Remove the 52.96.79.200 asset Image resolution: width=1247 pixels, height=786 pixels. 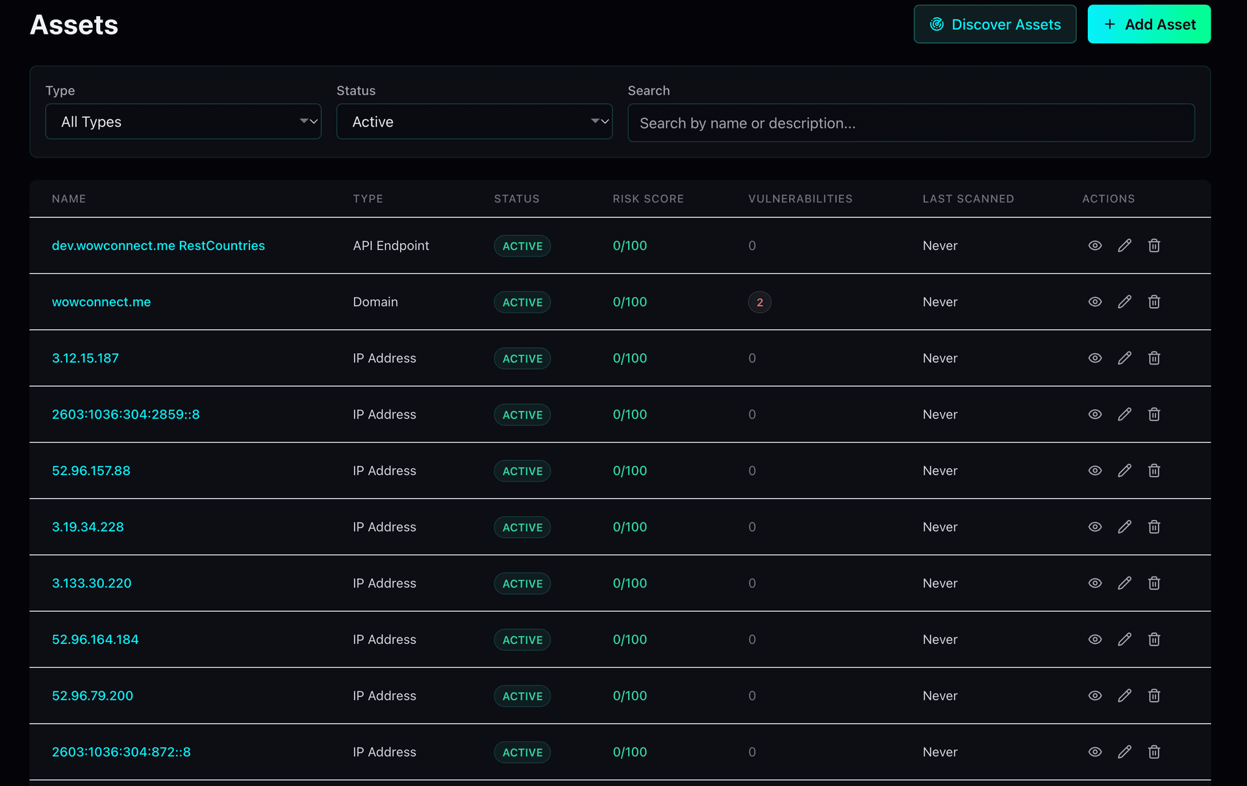[1153, 696]
